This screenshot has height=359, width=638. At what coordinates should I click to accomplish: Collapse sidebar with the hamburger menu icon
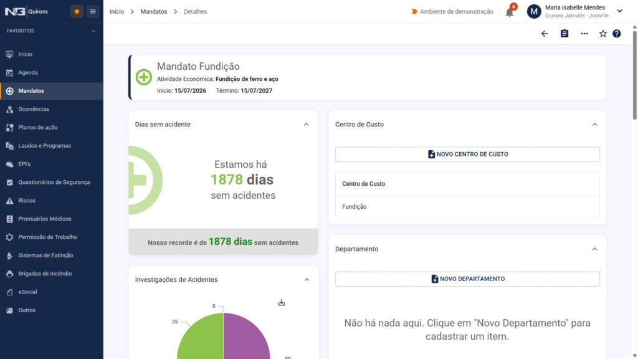(93, 11)
